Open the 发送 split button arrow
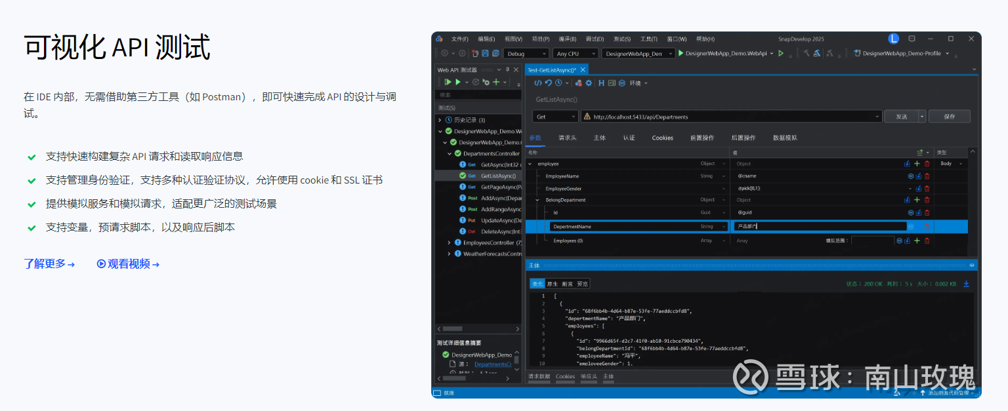The image size is (1008, 411). (922, 116)
